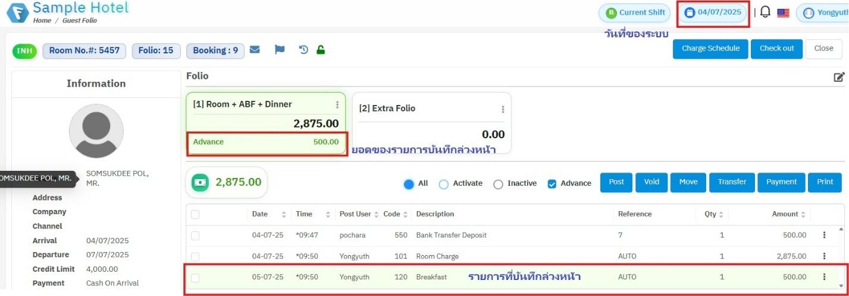The height and width of the screenshot is (296, 849).
Task: Select the Extra Folio tab card
Action: point(431,122)
